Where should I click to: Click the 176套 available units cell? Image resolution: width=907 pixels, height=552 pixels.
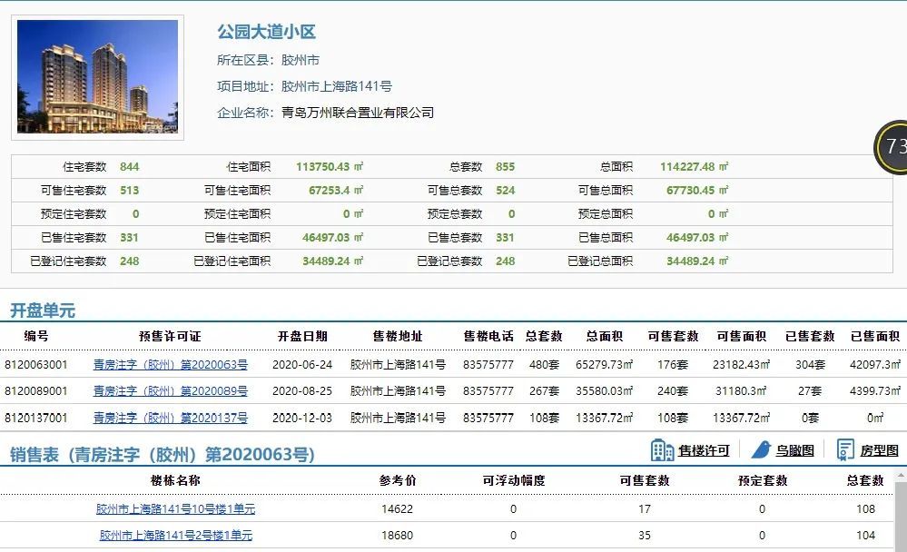click(673, 365)
